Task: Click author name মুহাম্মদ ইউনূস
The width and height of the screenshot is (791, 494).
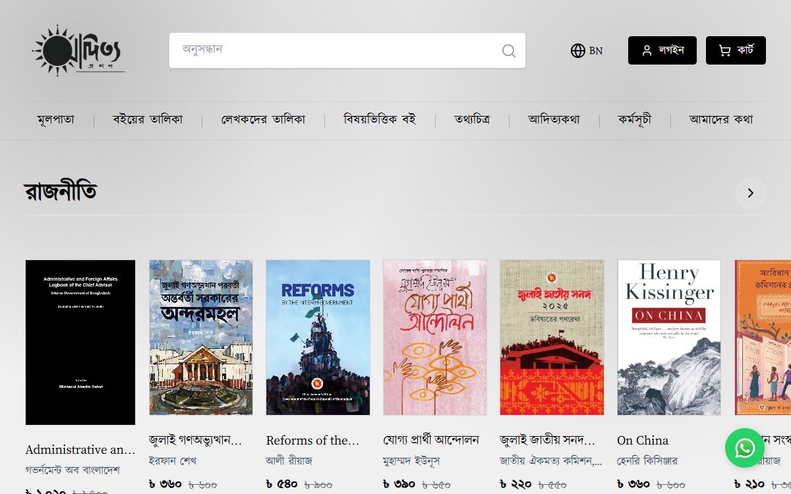Action: (x=411, y=461)
